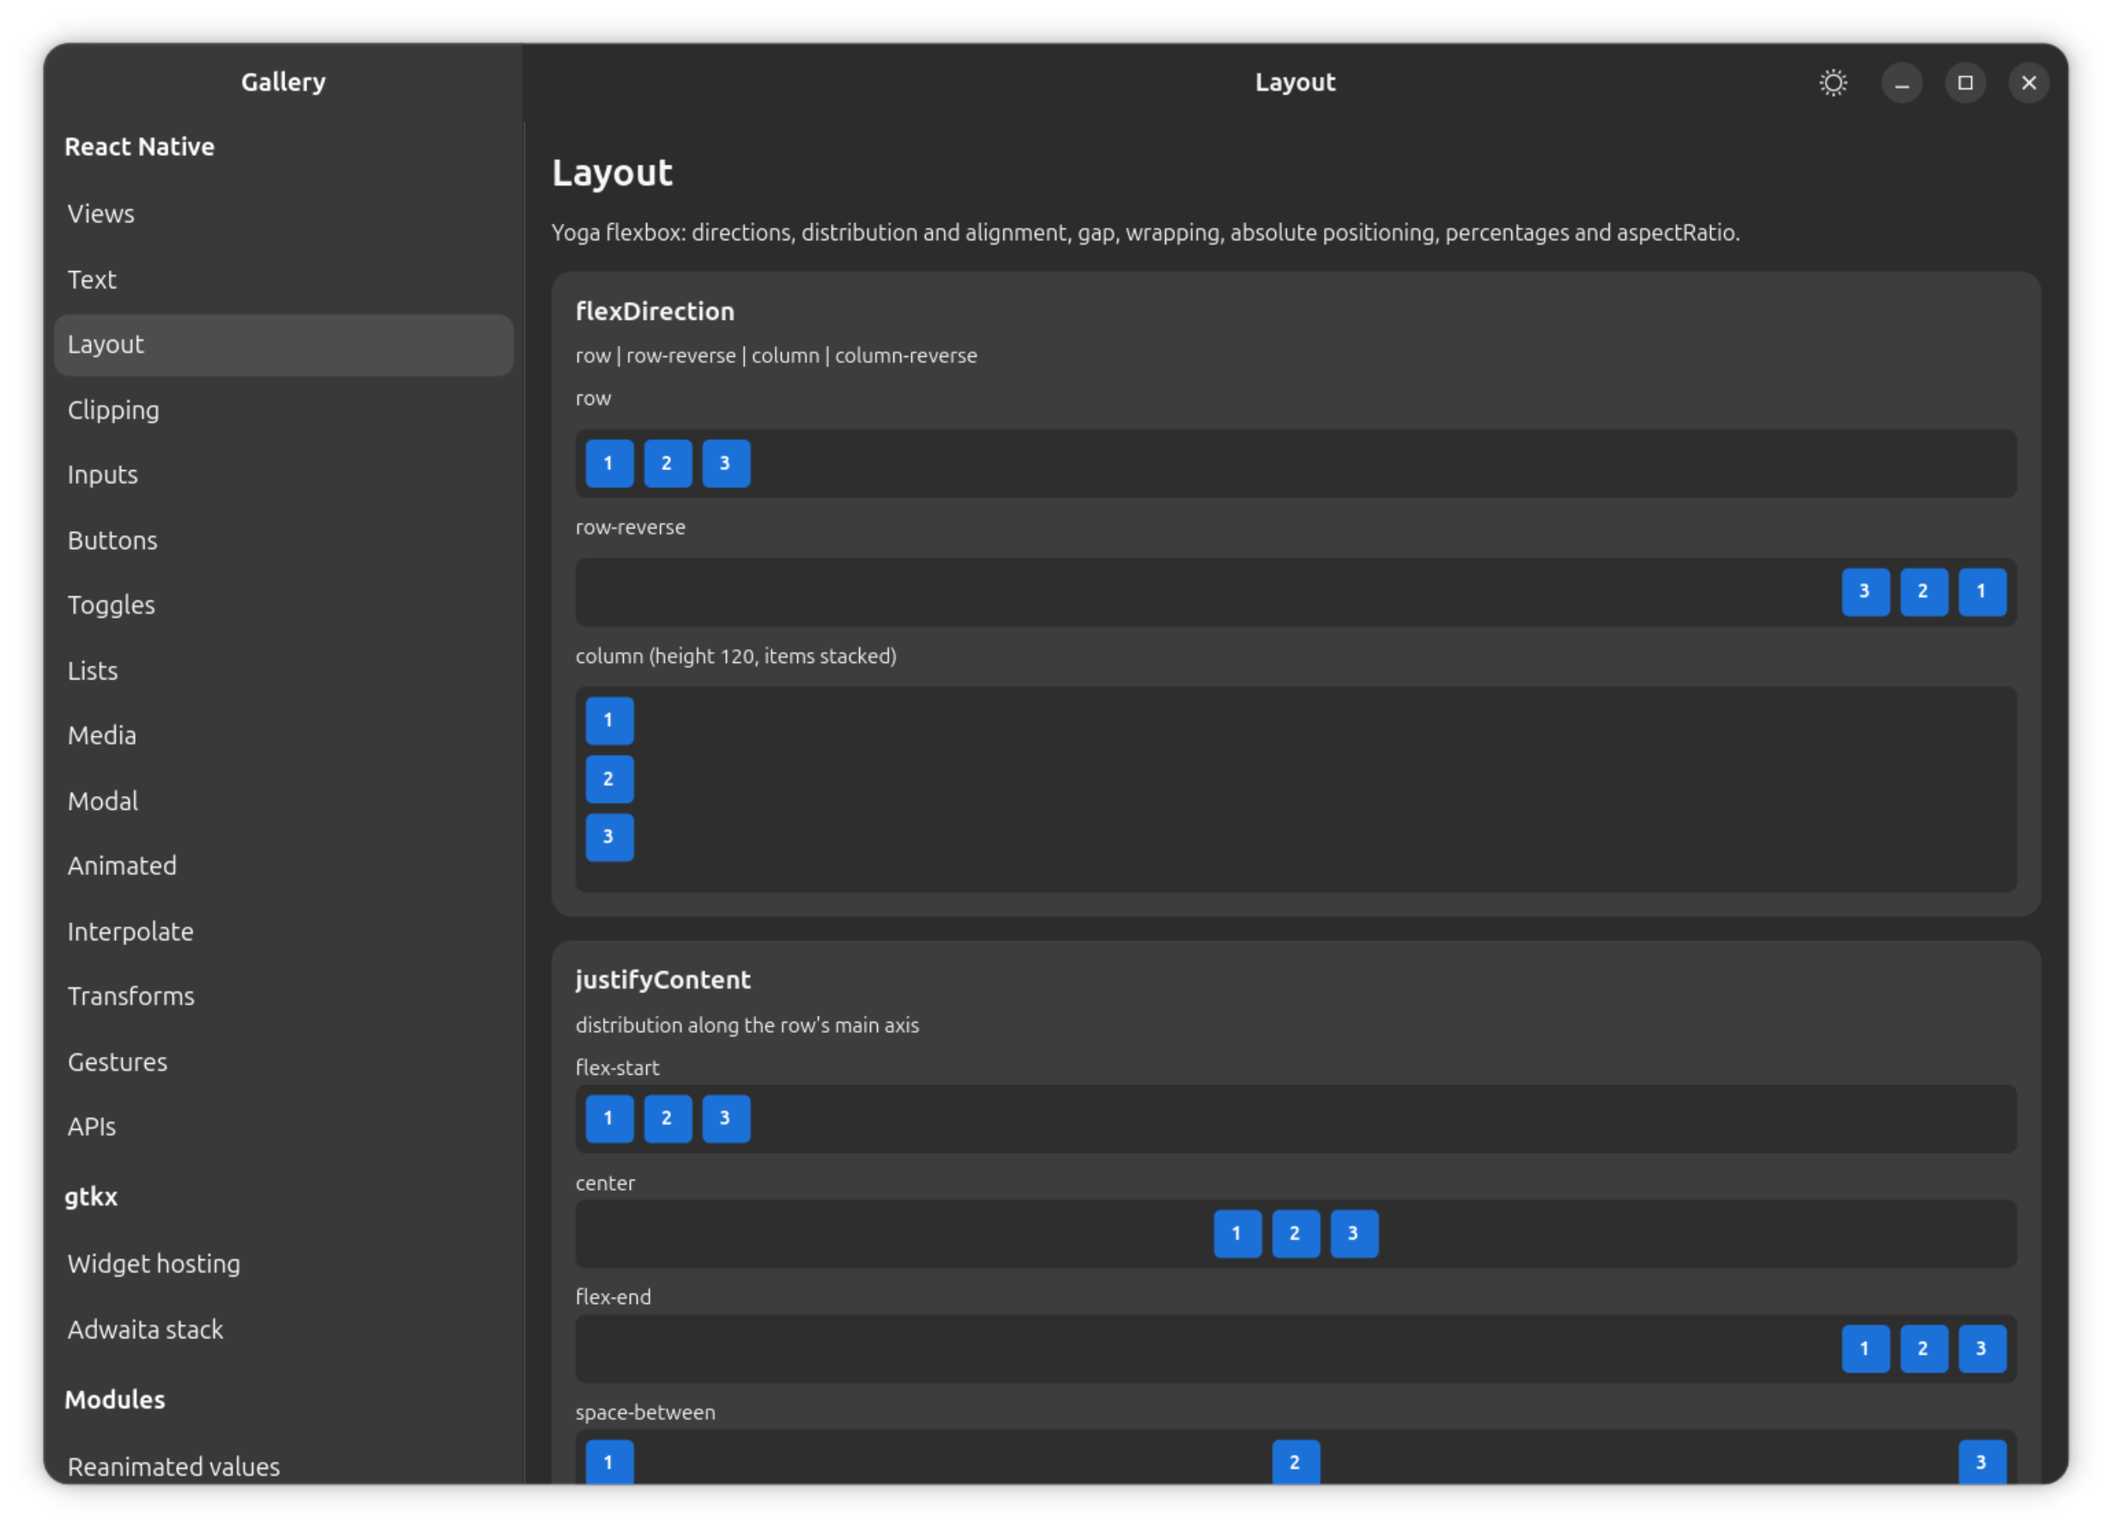The width and height of the screenshot is (2111, 1527).
Task: Minimize the Gallery window
Action: pyautogui.click(x=1902, y=83)
